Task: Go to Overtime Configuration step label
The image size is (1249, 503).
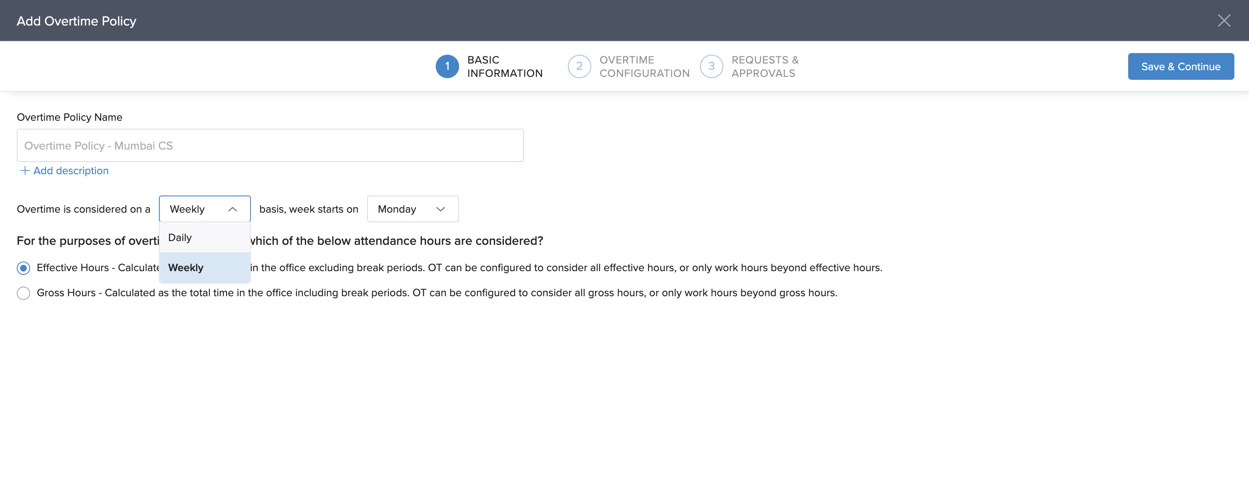Action: coord(644,66)
